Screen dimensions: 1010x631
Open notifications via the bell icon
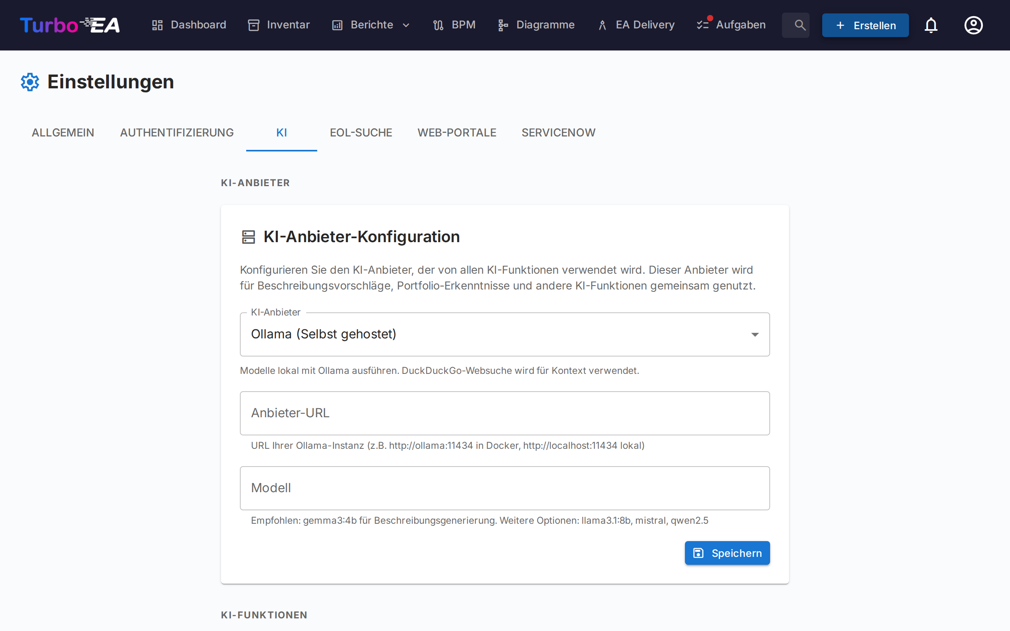point(931,25)
